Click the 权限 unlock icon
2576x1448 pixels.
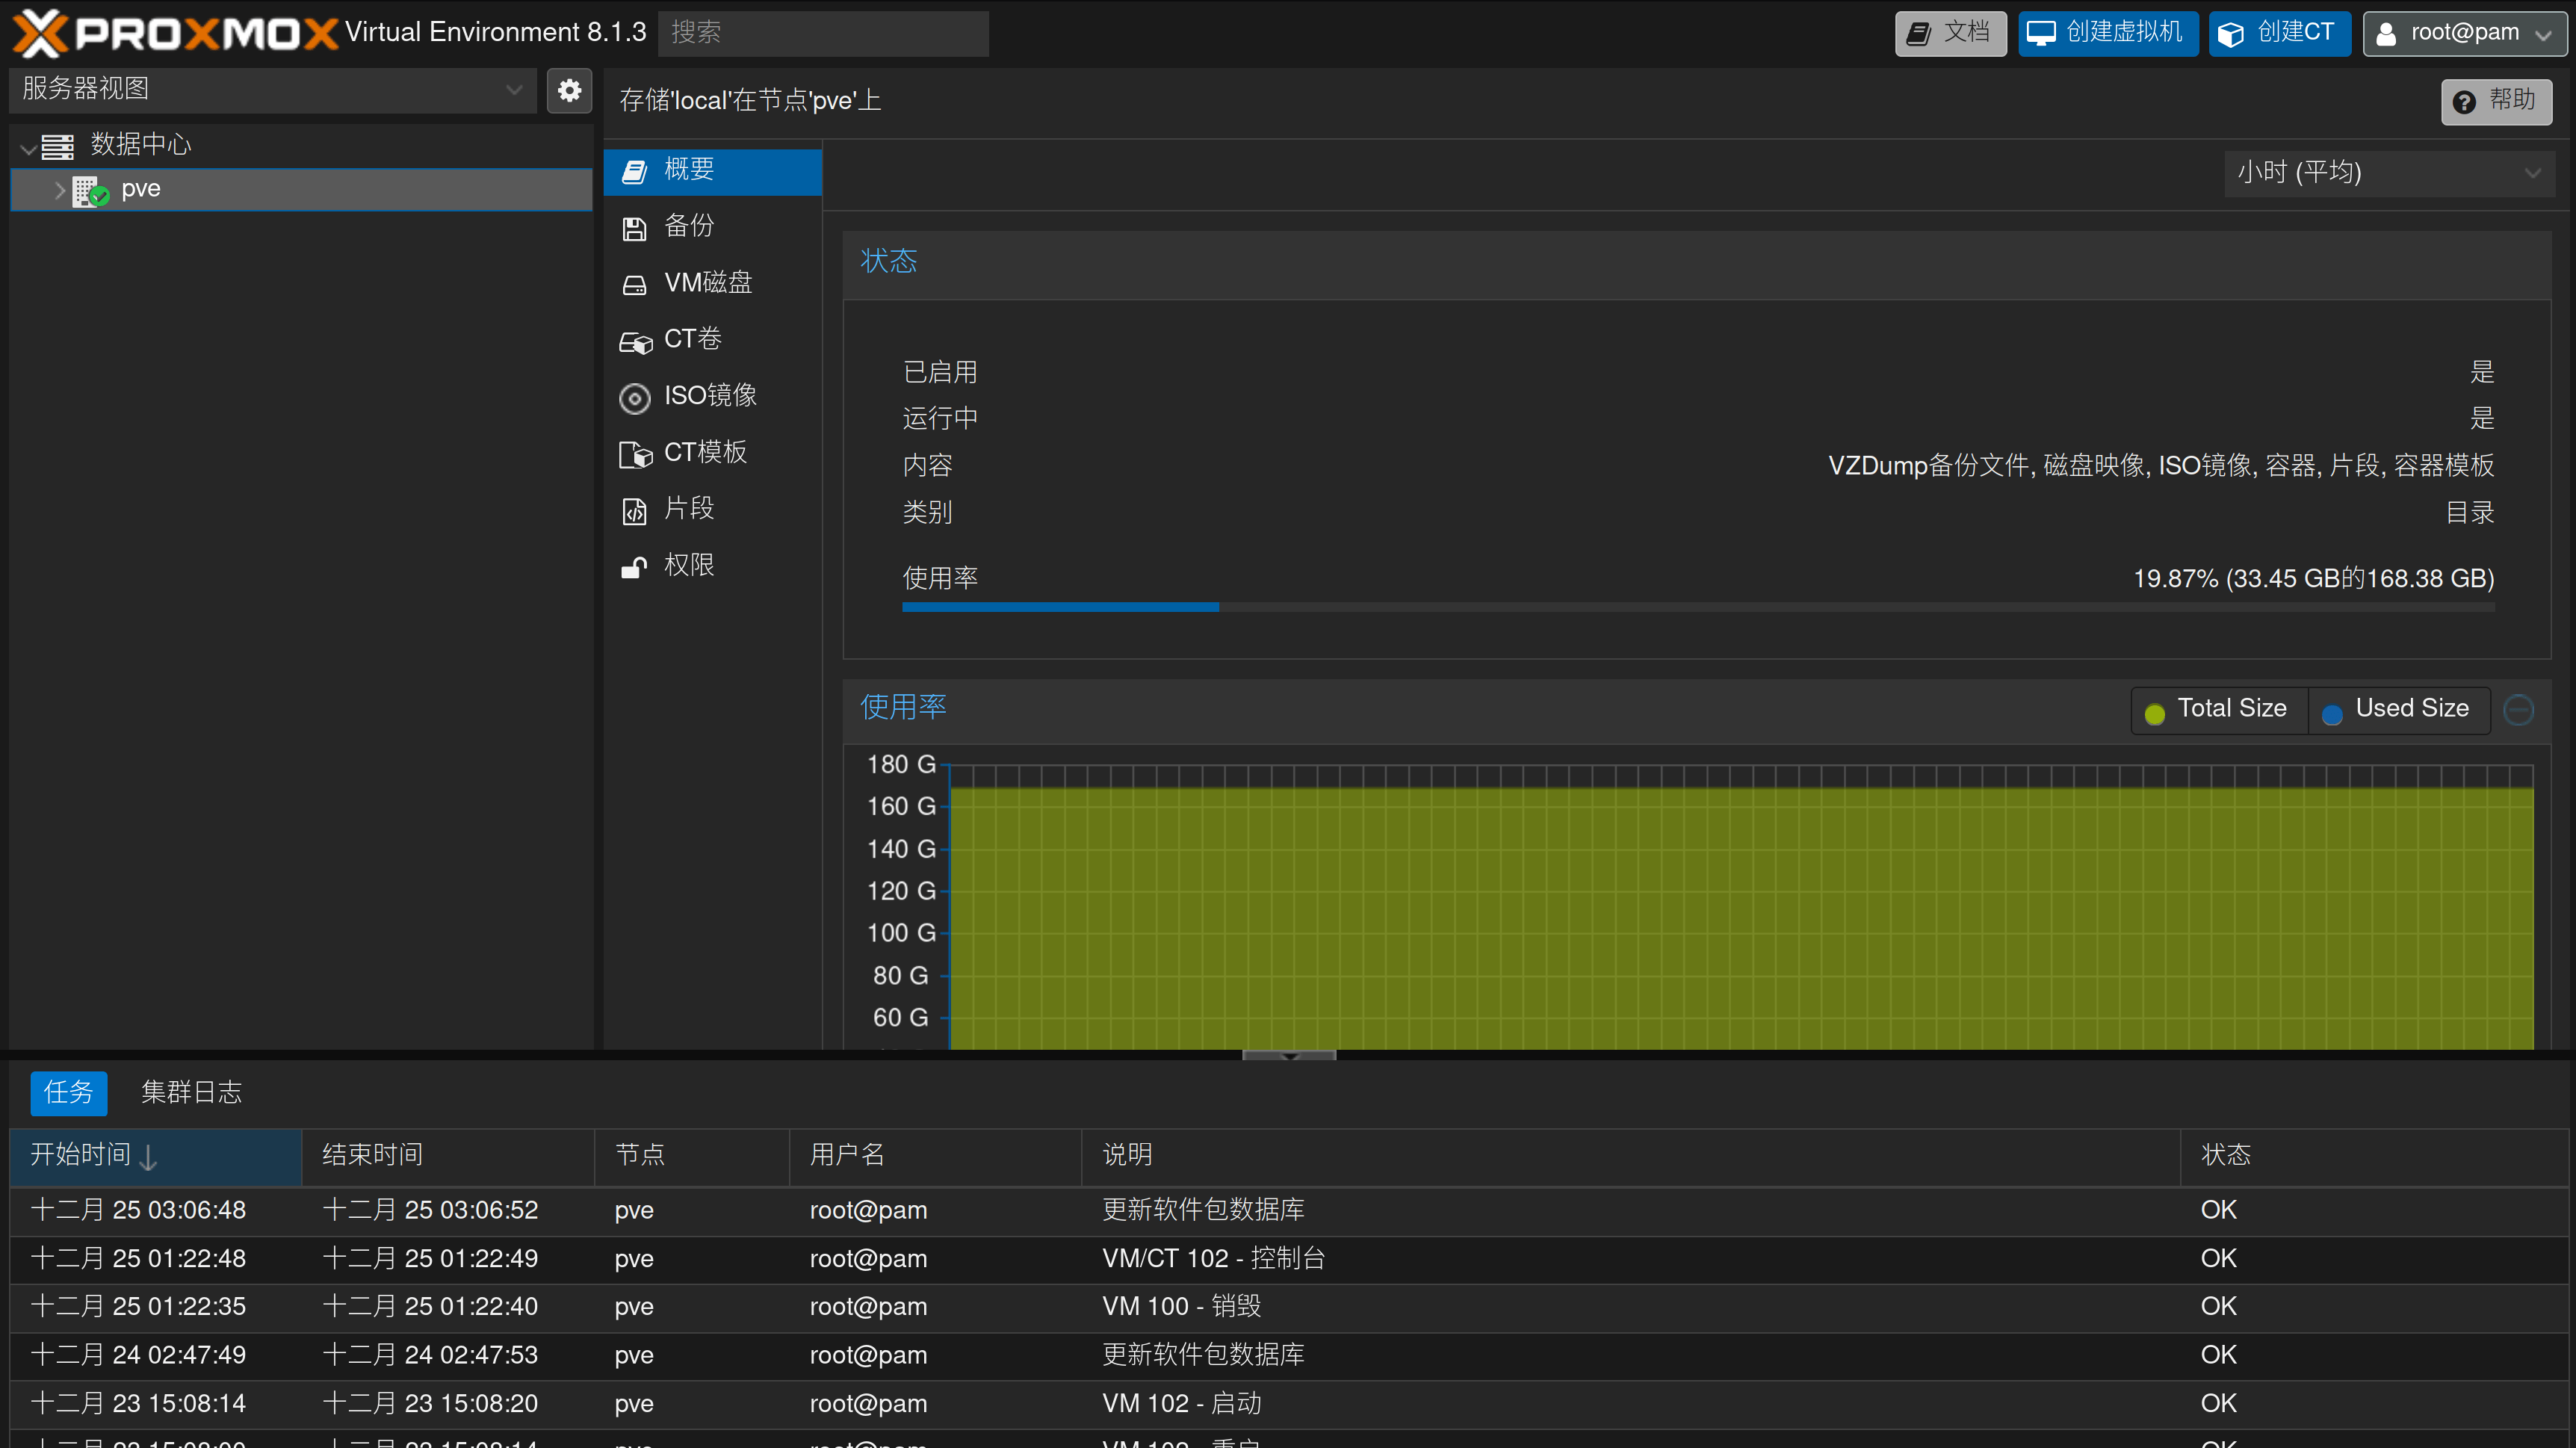point(634,567)
